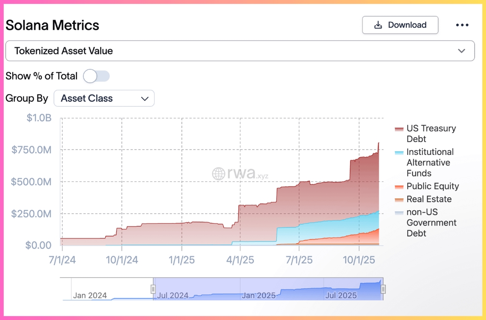Click the left range slider handle
Viewport: 486px width, 320px height.
tap(153, 289)
